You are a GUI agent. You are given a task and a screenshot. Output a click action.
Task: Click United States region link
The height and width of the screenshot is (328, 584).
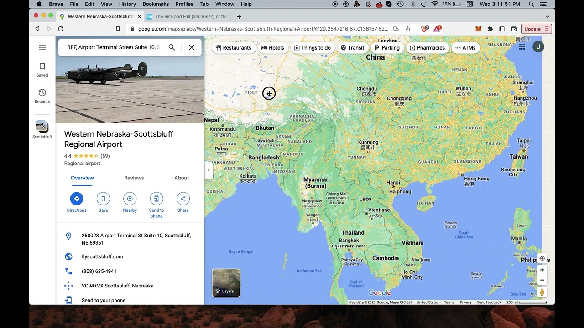[428, 302]
